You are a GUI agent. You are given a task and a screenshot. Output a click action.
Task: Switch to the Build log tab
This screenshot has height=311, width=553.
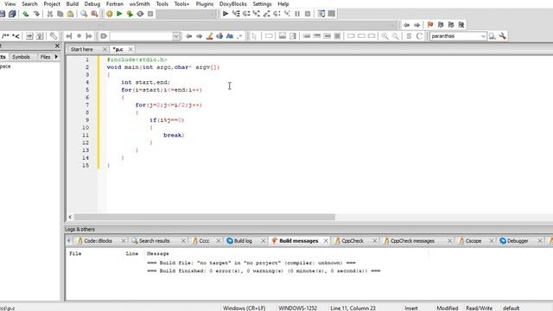(x=243, y=241)
